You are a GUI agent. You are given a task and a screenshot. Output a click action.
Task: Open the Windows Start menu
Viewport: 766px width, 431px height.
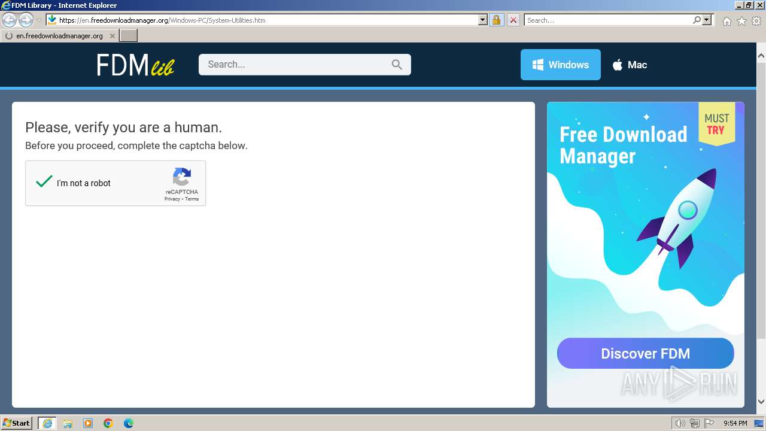pyautogui.click(x=16, y=423)
